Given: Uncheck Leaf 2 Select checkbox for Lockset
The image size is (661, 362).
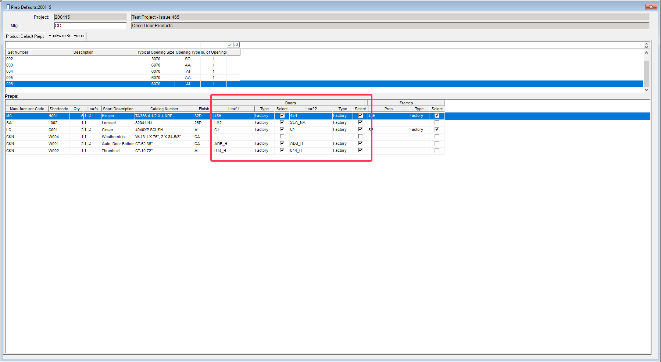Looking at the screenshot, I should pos(360,122).
